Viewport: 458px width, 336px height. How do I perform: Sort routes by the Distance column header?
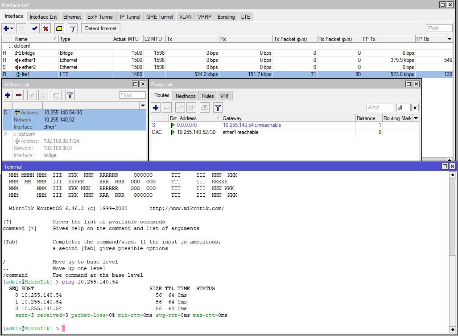(369, 118)
